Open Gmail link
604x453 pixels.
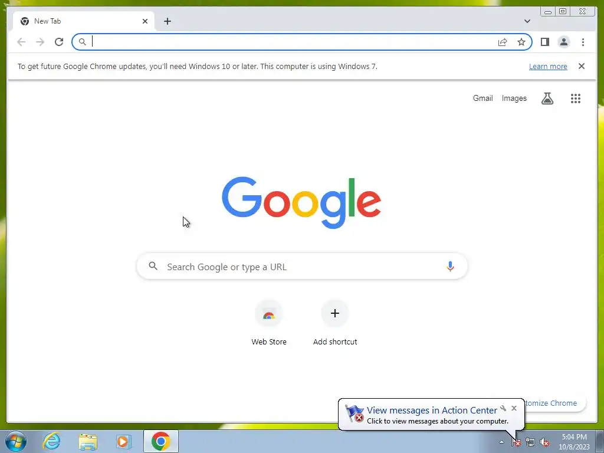(x=482, y=99)
